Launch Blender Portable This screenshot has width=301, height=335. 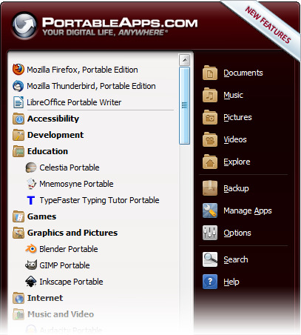69,249
